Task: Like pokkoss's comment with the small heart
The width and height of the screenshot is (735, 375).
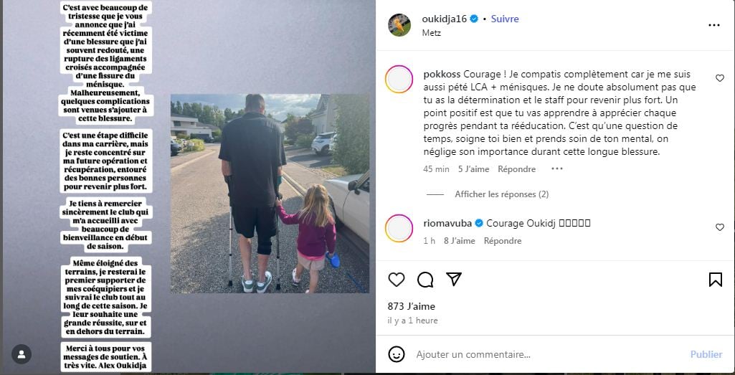Action: tap(720, 78)
